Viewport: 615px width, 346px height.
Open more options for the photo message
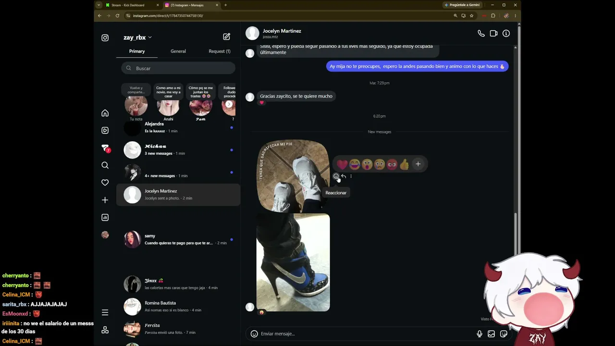click(351, 176)
